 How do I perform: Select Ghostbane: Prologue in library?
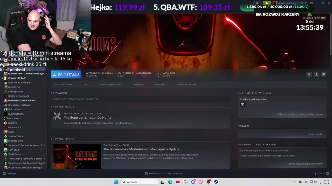point(19,105)
